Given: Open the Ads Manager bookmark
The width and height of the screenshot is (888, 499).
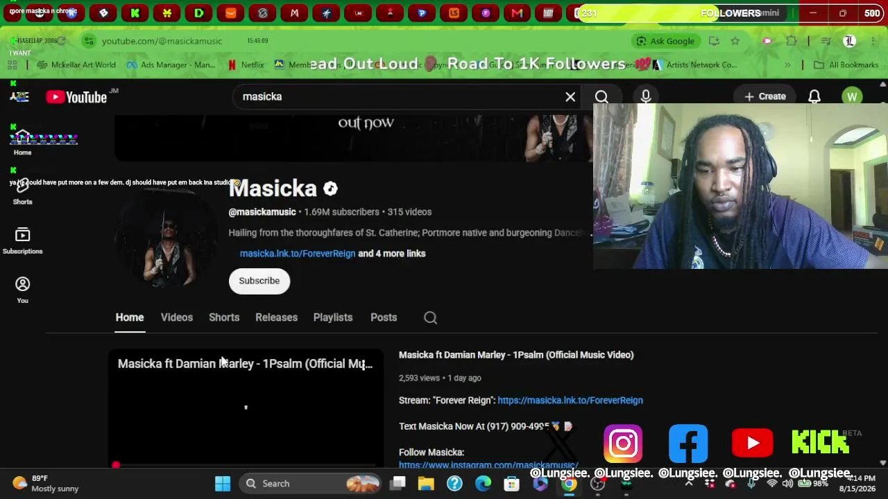Looking at the screenshot, I should [x=171, y=65].
